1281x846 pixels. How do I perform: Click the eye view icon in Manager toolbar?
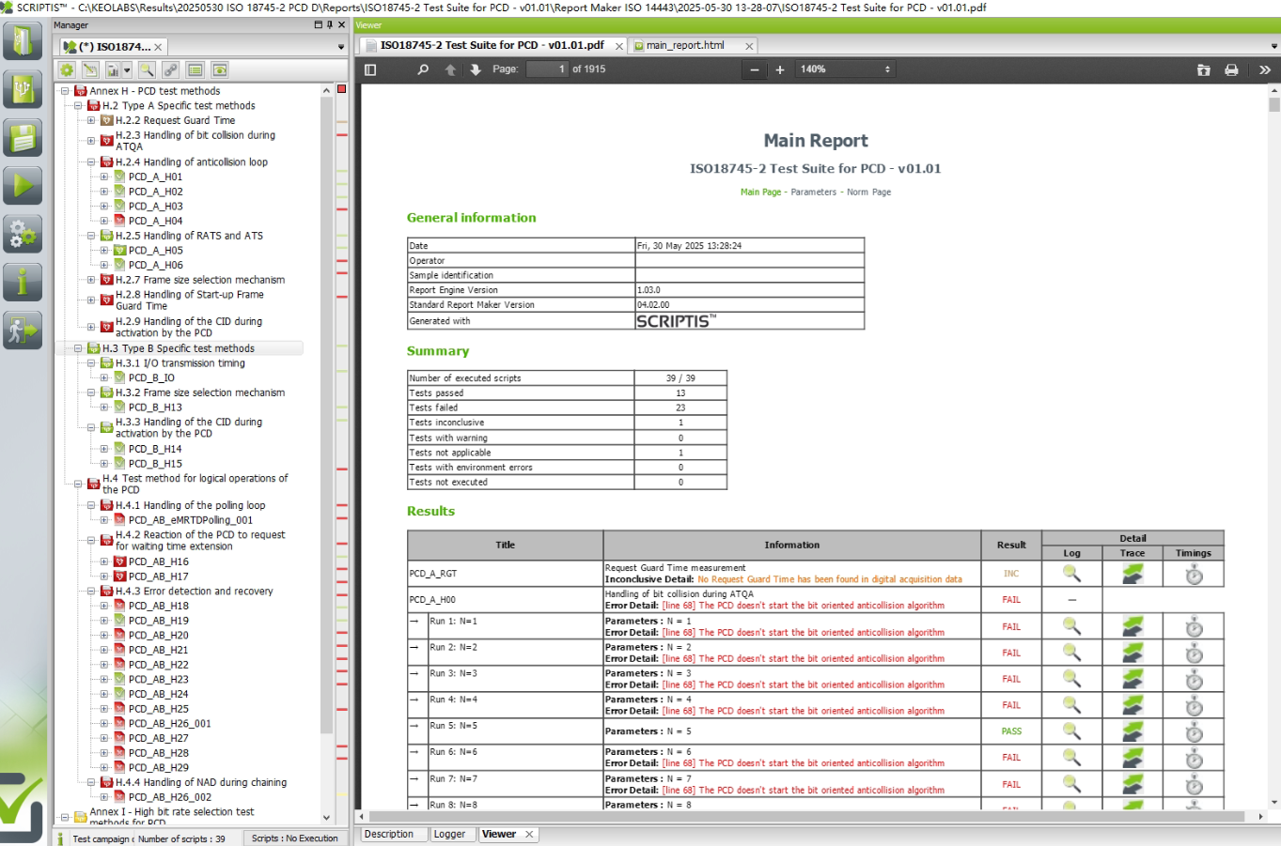[219, 70]
